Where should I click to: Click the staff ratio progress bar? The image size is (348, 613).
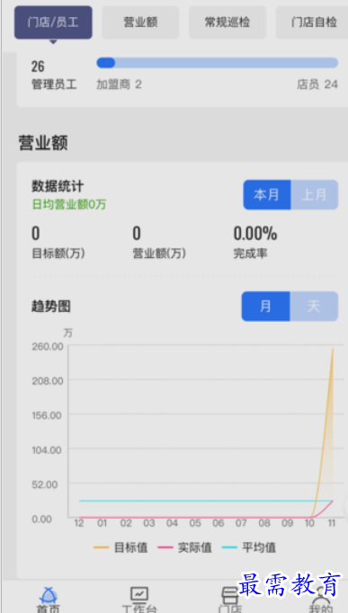pyautogui.click(x=218, y=63)
